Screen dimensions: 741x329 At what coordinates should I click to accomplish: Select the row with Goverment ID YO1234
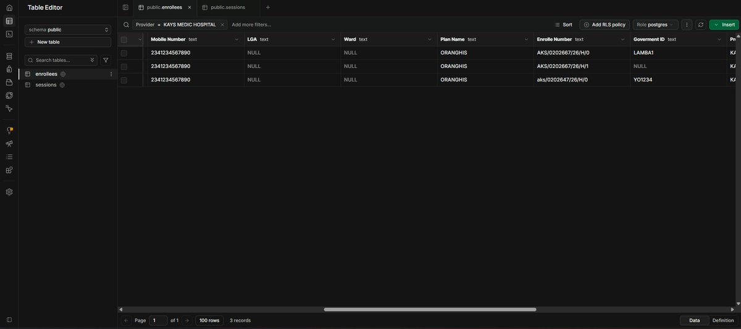coord(124,80)
